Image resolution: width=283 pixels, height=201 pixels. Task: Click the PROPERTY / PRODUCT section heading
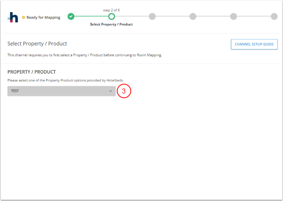click(32, 72)
